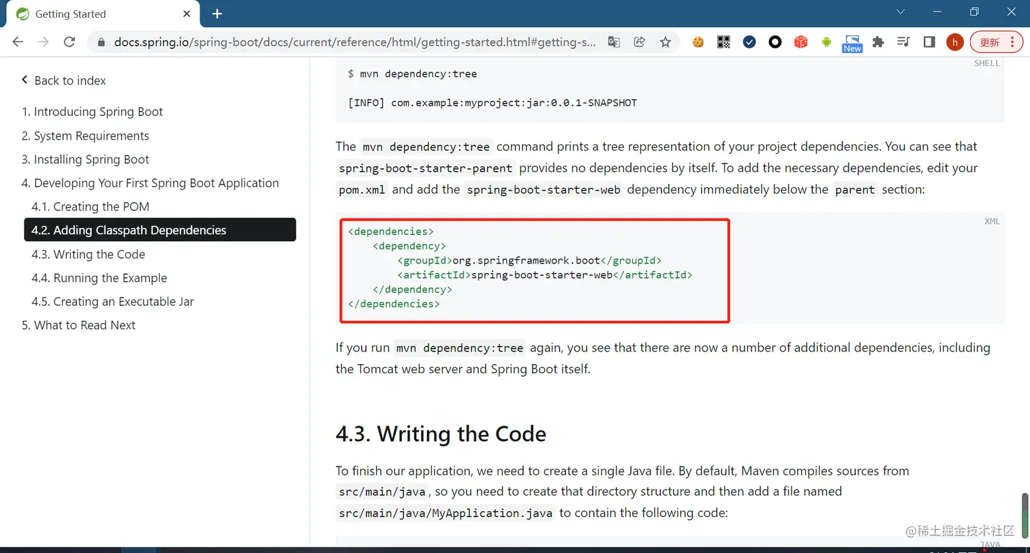Open section 3. Installing Spring Boot
This screenshot has width=1030, height=553.
tap(85, 159)
